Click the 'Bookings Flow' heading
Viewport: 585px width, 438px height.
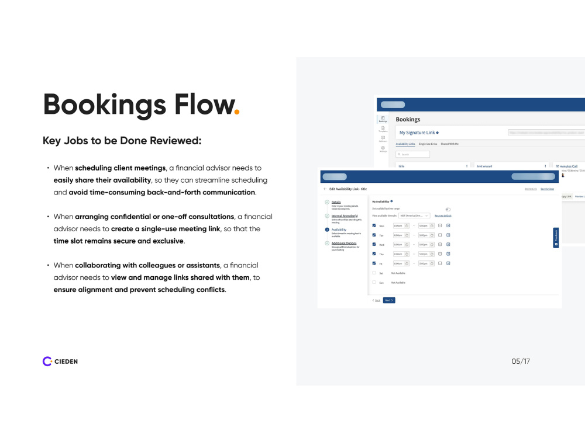pos(141,105)
